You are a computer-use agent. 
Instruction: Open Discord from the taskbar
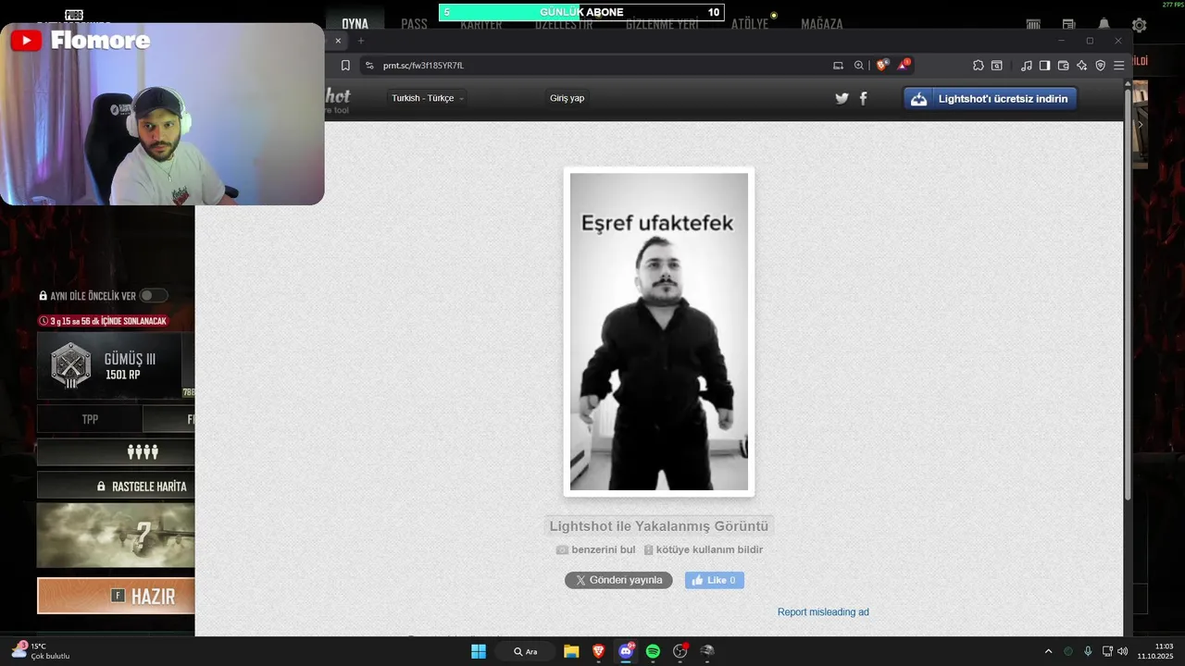[x=626, y=651]
